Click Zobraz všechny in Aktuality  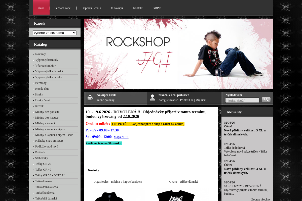pyautogui.click(x=261, y=199)
